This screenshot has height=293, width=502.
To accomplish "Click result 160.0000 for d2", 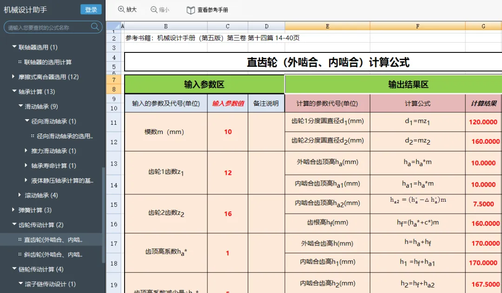I will [483, 141].
